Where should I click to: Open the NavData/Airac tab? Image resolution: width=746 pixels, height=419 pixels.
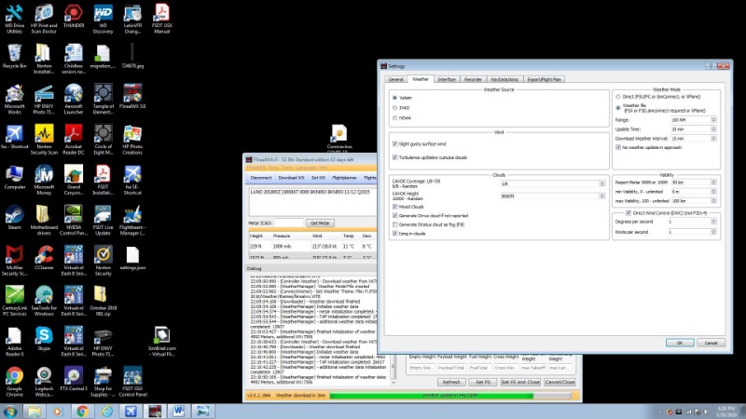(504, 79)
